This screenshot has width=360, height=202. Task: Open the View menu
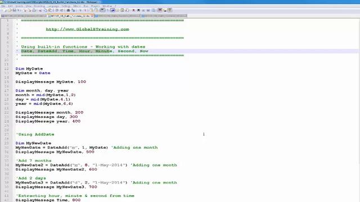tap(29, 6)
